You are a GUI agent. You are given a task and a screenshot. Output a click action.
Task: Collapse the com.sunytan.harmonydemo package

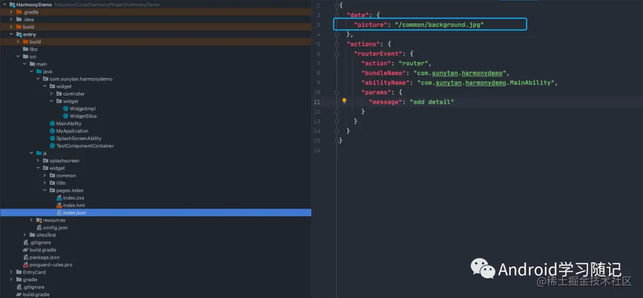[x=38, y=79]
